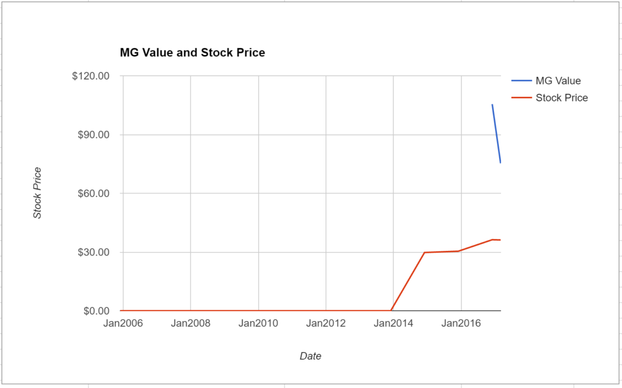Click the Jan2006 x-axis label

click(123, 324)
